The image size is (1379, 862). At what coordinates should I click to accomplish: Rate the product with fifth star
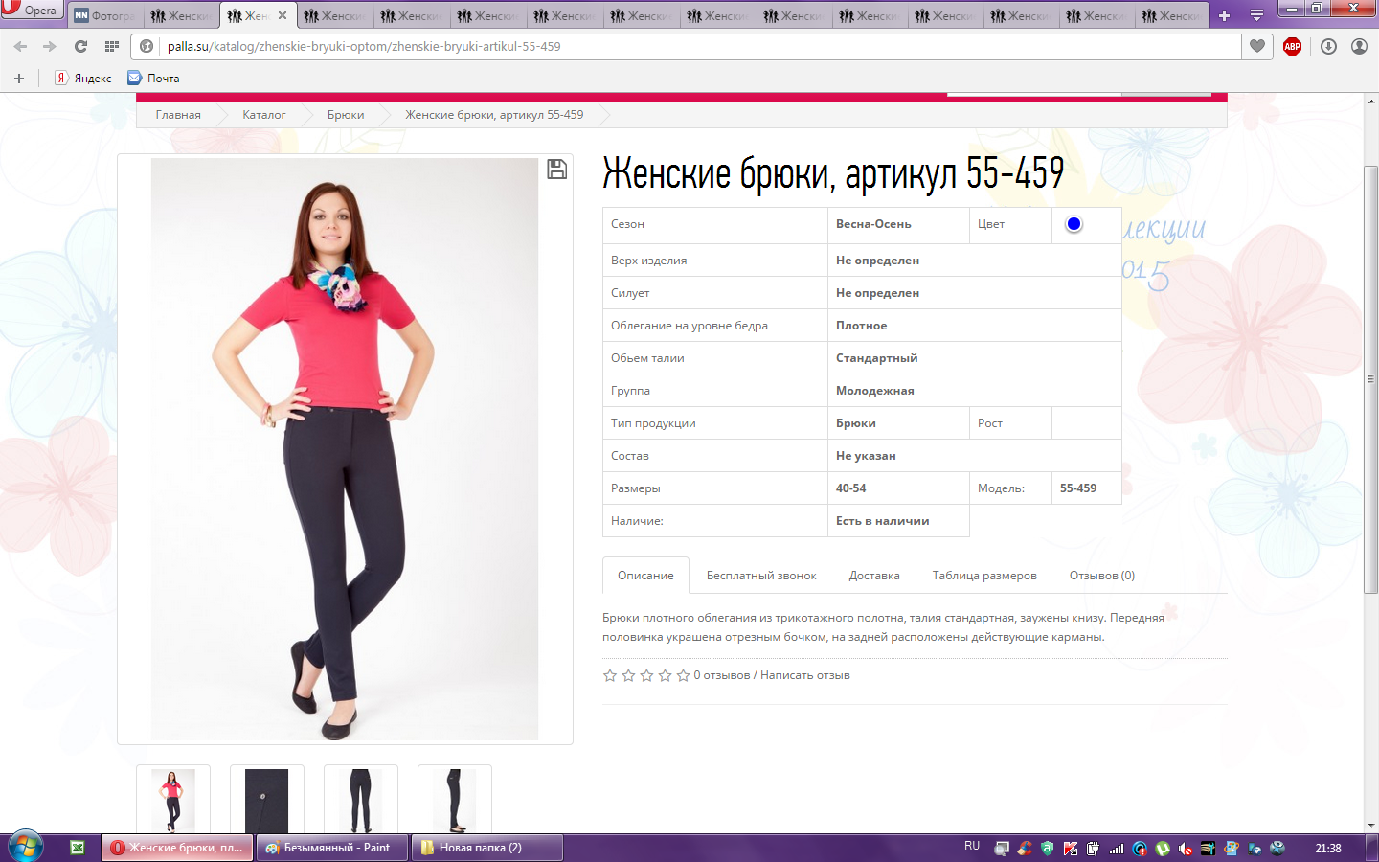point(683,675)
